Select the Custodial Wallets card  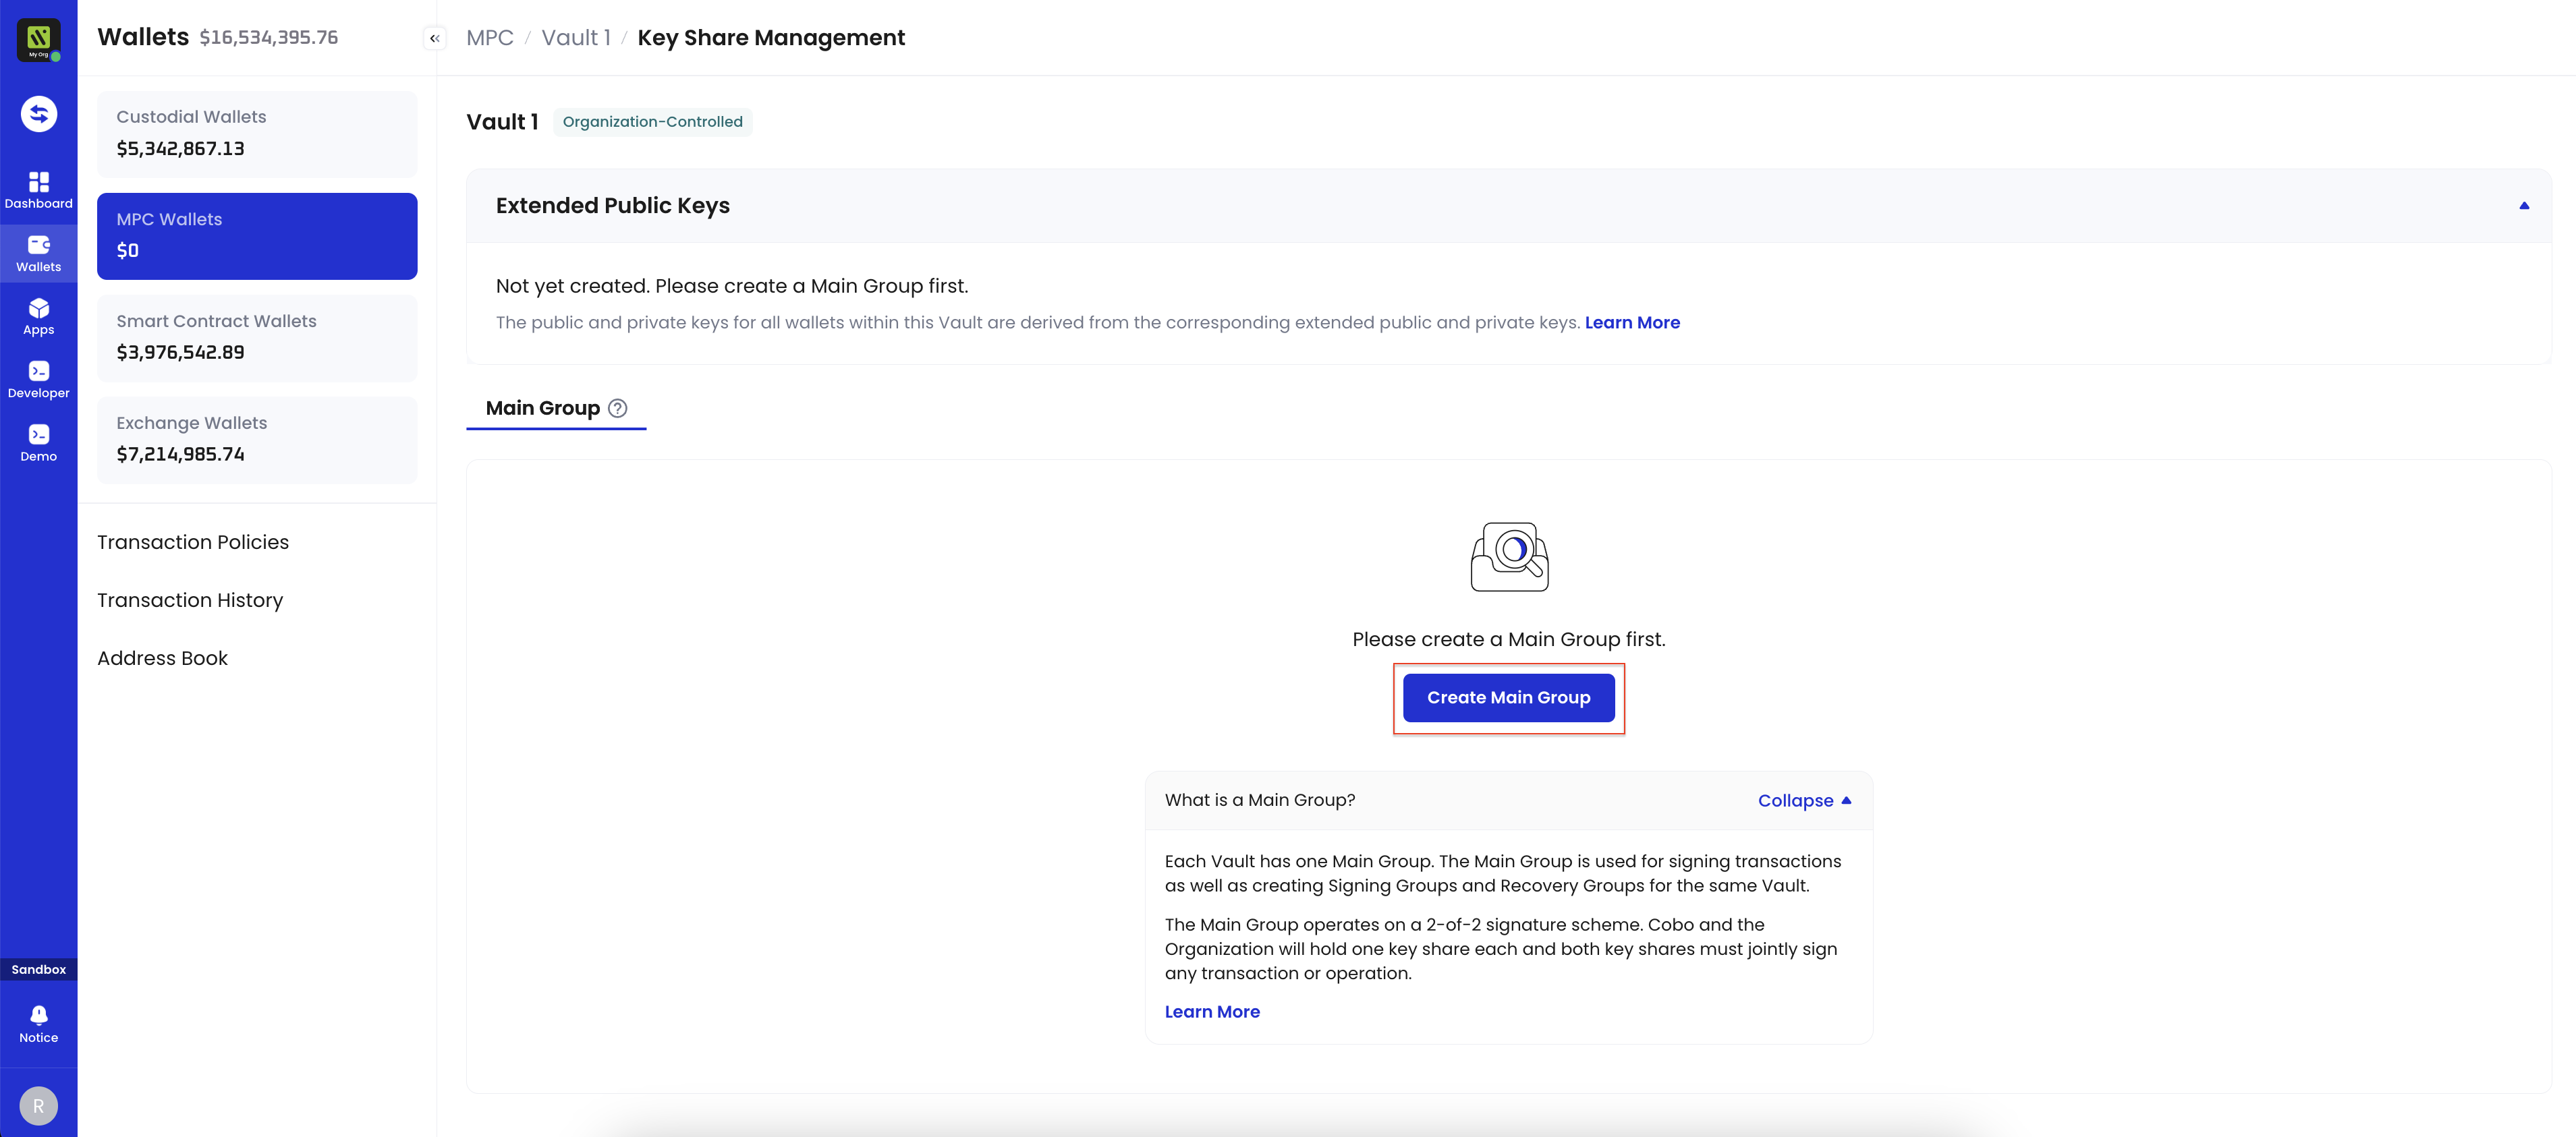point(257,134)
